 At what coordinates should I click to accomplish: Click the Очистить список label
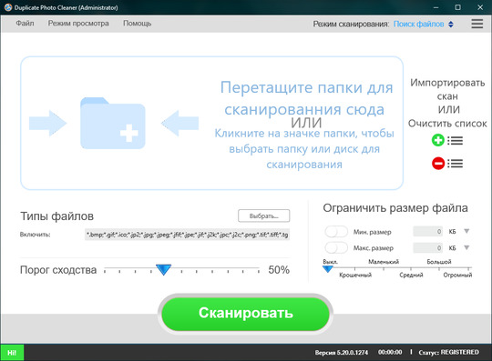coord(447,124)
